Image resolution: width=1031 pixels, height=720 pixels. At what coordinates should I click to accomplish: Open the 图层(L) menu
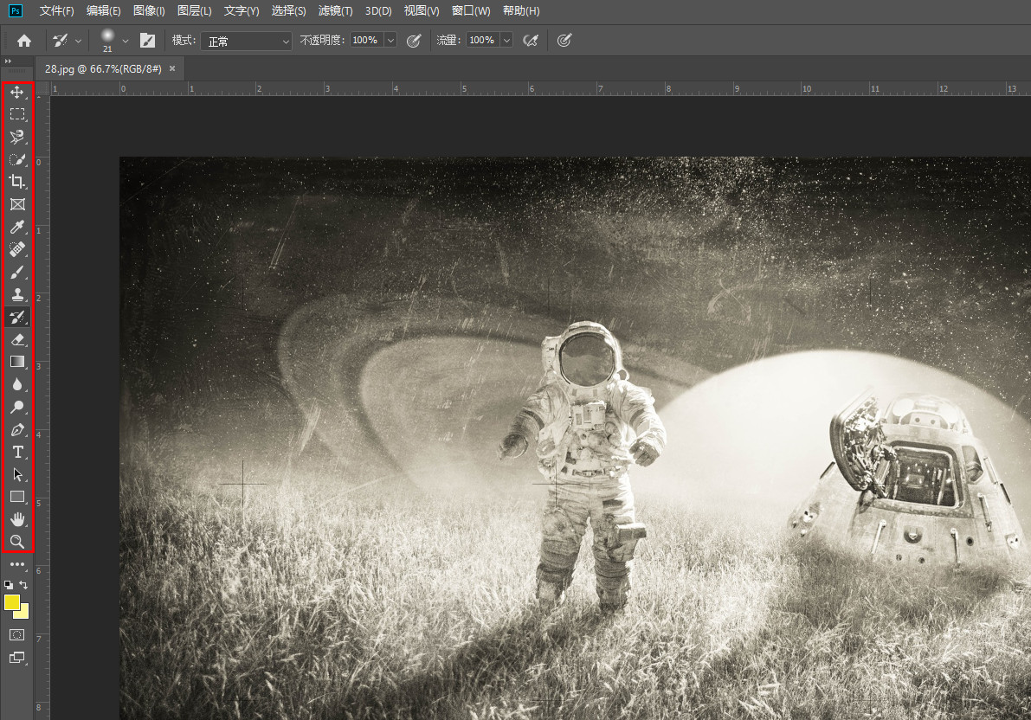pos(194,11)
